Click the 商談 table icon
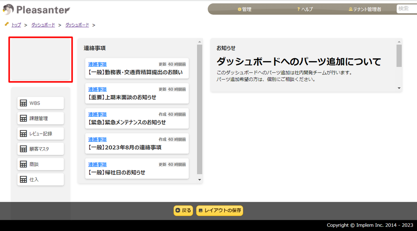 (x=23, y=164)
